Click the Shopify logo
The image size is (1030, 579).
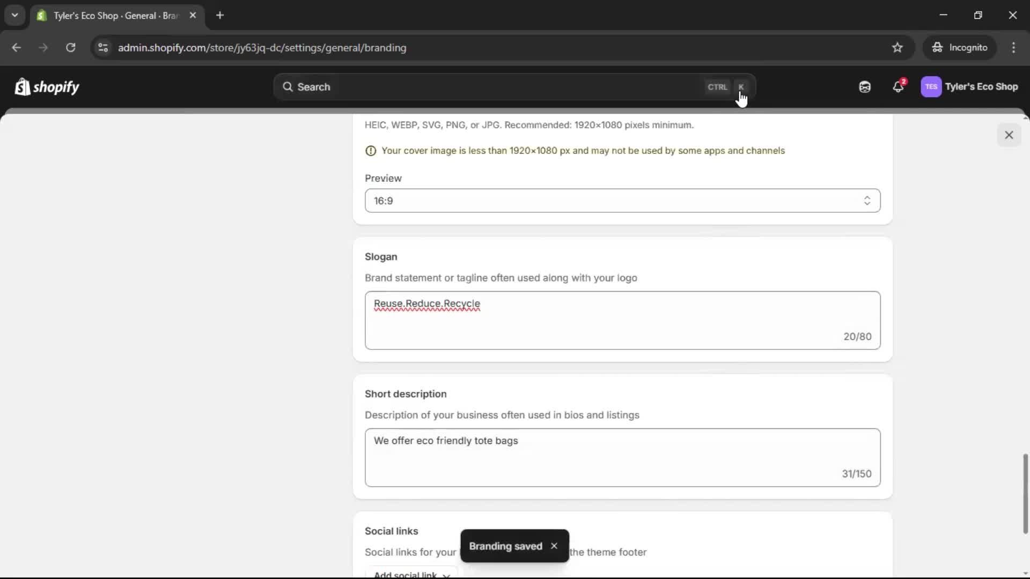coord(47,87)
